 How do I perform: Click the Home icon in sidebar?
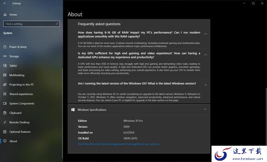click(x=5, y=15)
